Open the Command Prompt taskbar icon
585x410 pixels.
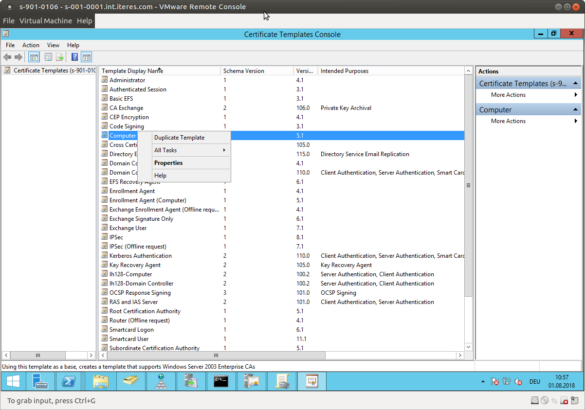click(221, 382)
